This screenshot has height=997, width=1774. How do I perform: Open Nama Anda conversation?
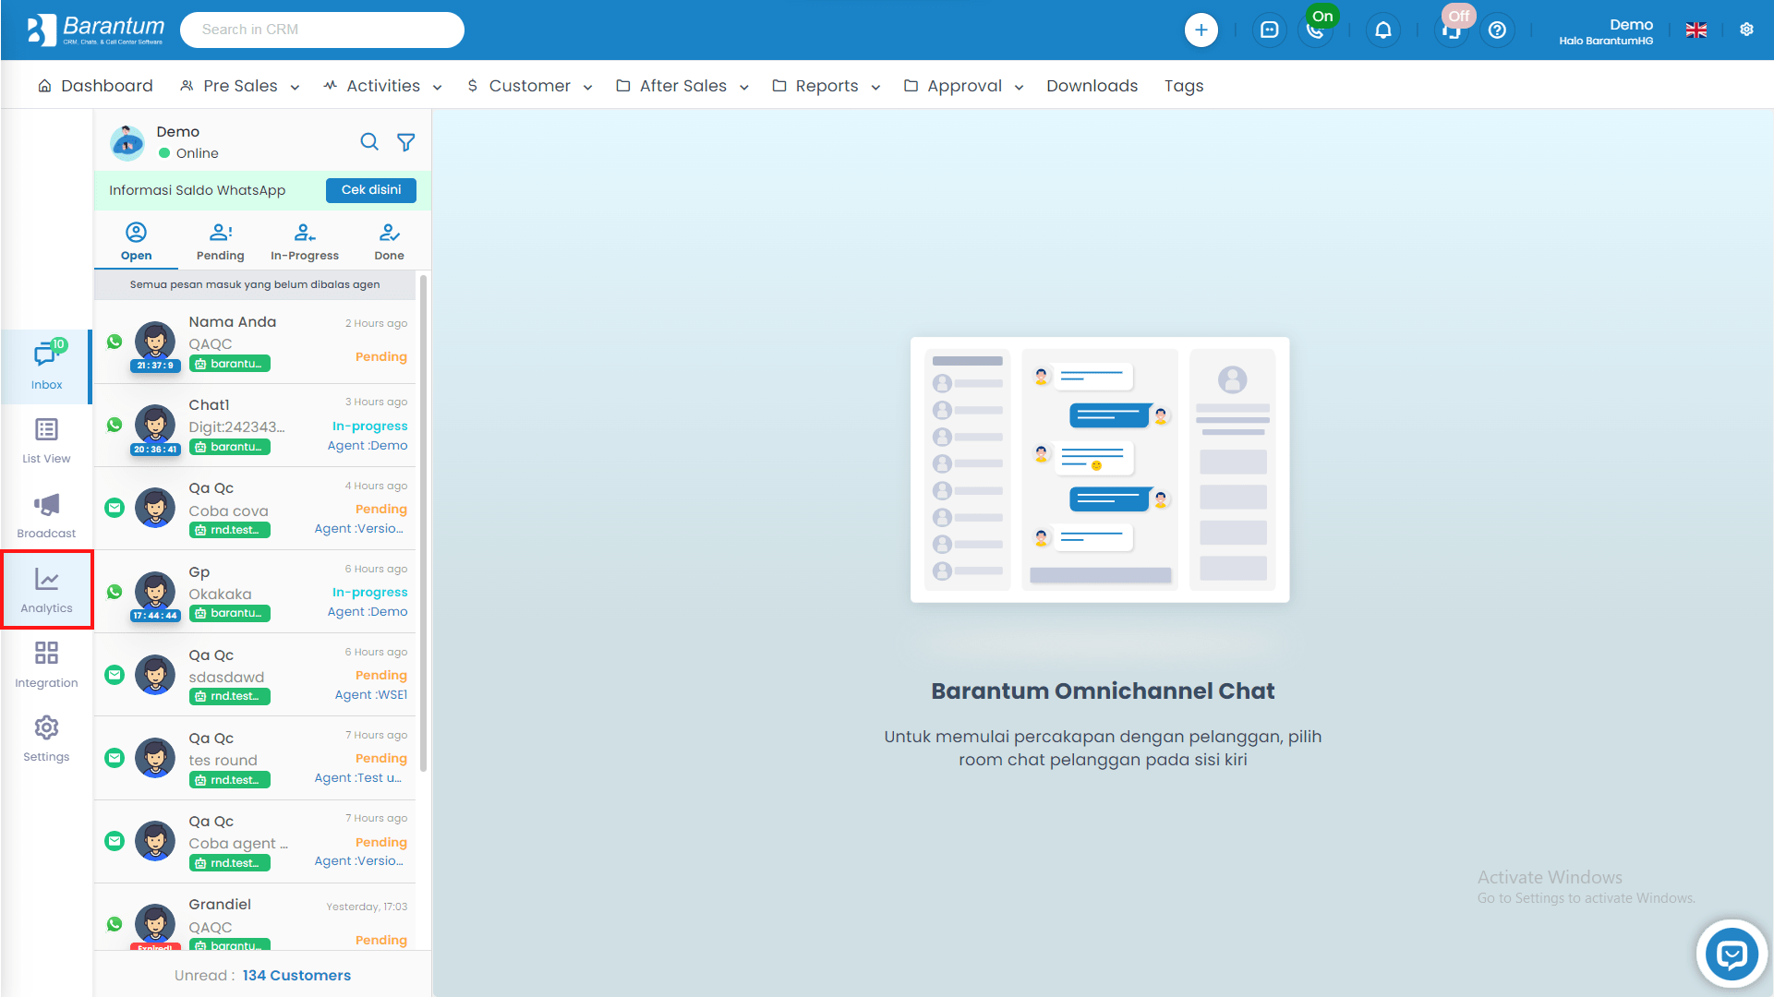coord(256,342)
